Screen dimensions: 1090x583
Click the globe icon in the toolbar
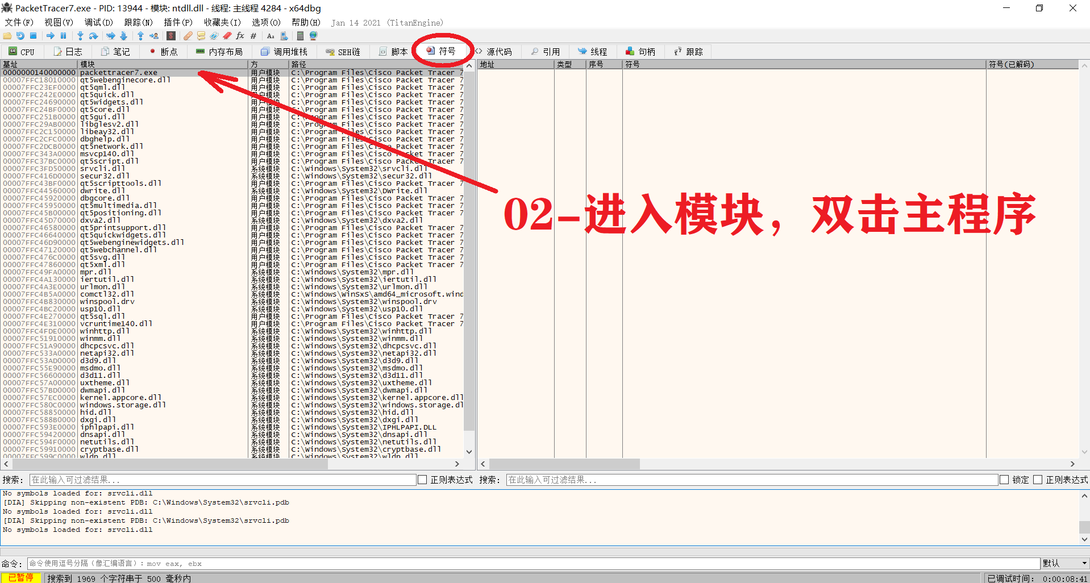(313, 36)
